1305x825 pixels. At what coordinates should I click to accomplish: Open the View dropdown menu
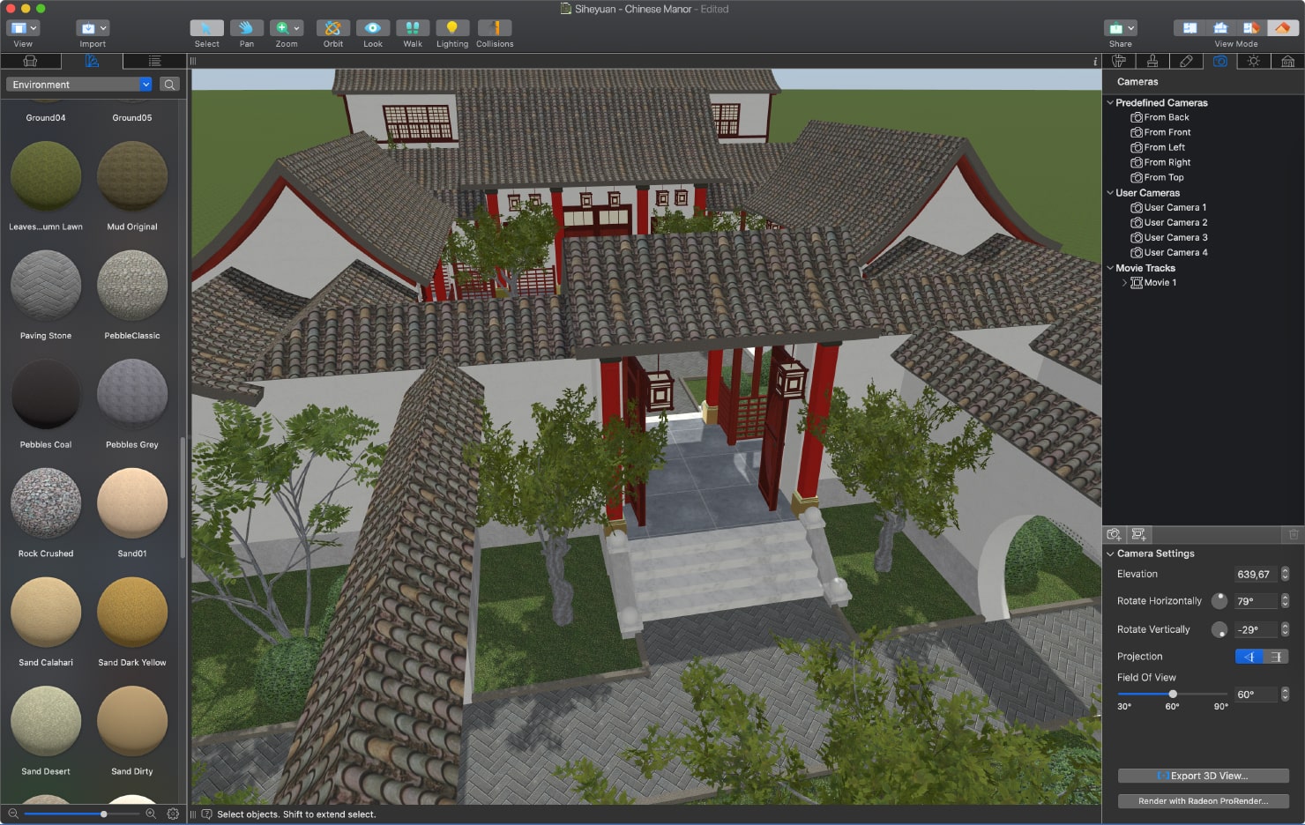pyautogui.click(x=23, y=28)
